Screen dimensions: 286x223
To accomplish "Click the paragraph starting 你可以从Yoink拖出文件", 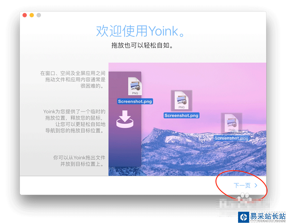I will 79,161.
